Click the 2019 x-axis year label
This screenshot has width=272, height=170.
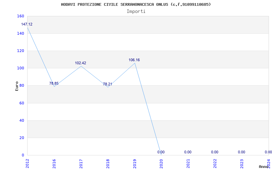[135, 164]
